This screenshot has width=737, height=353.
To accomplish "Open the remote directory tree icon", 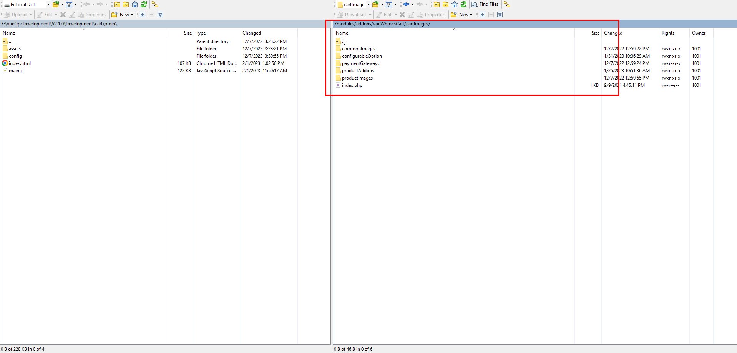I will click(507, 4).
